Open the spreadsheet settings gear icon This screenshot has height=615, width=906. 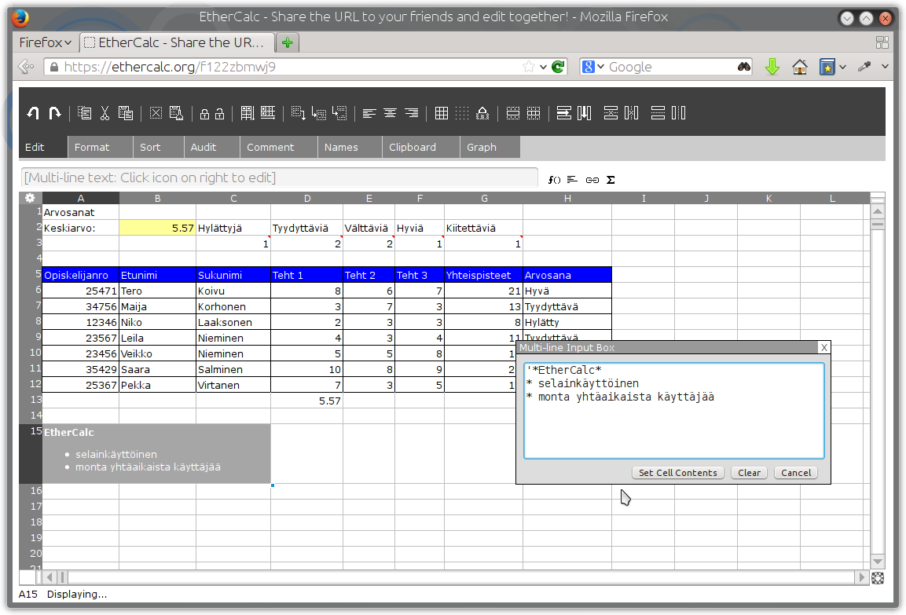pos(30,198)
